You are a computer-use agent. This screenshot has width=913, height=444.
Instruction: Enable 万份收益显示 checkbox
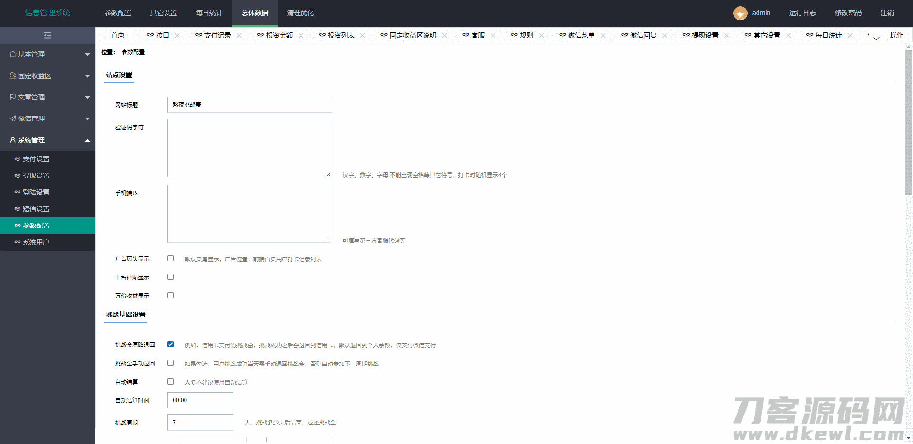coord(170,296)
